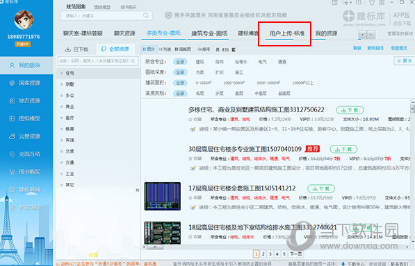Favorite the 30层高层住宅楼 drawing via 收藏 star
415x266 pixels.
pyautogui.click(x=195, y=159)
